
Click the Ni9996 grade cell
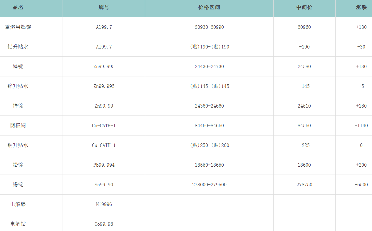click(x=104, y=204)
